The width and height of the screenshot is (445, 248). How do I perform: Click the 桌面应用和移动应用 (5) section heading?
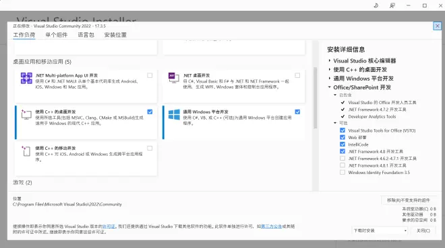(42, 62)
